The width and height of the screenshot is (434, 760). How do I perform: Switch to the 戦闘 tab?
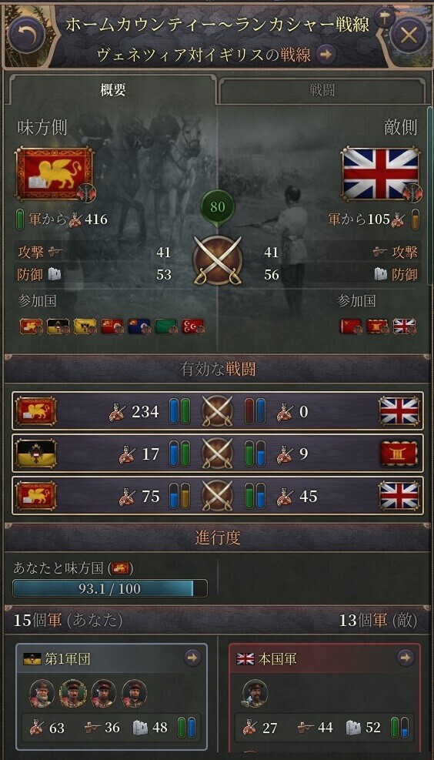coord(322,90)
